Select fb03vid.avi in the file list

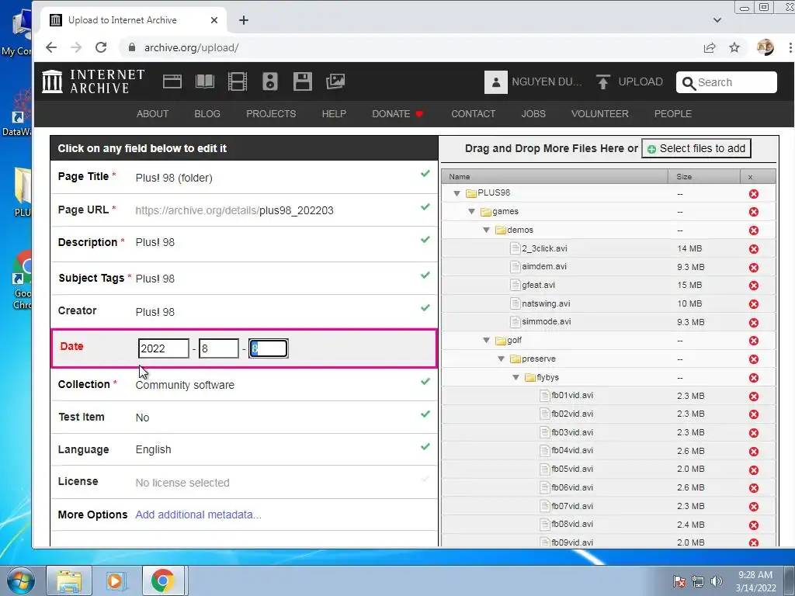coord(572,432)
